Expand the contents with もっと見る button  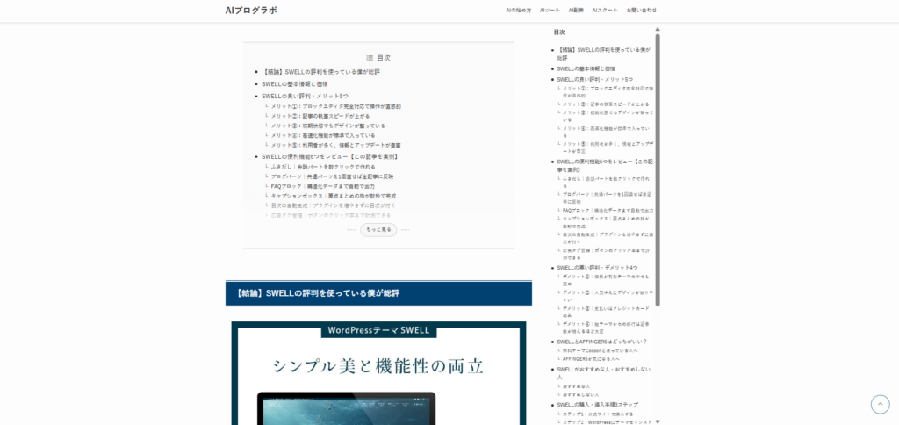(378, 229)
